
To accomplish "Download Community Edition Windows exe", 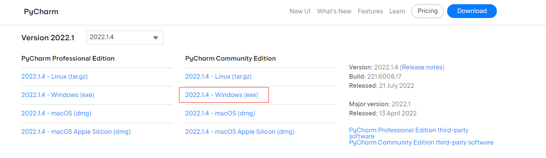I will (222, 95).
